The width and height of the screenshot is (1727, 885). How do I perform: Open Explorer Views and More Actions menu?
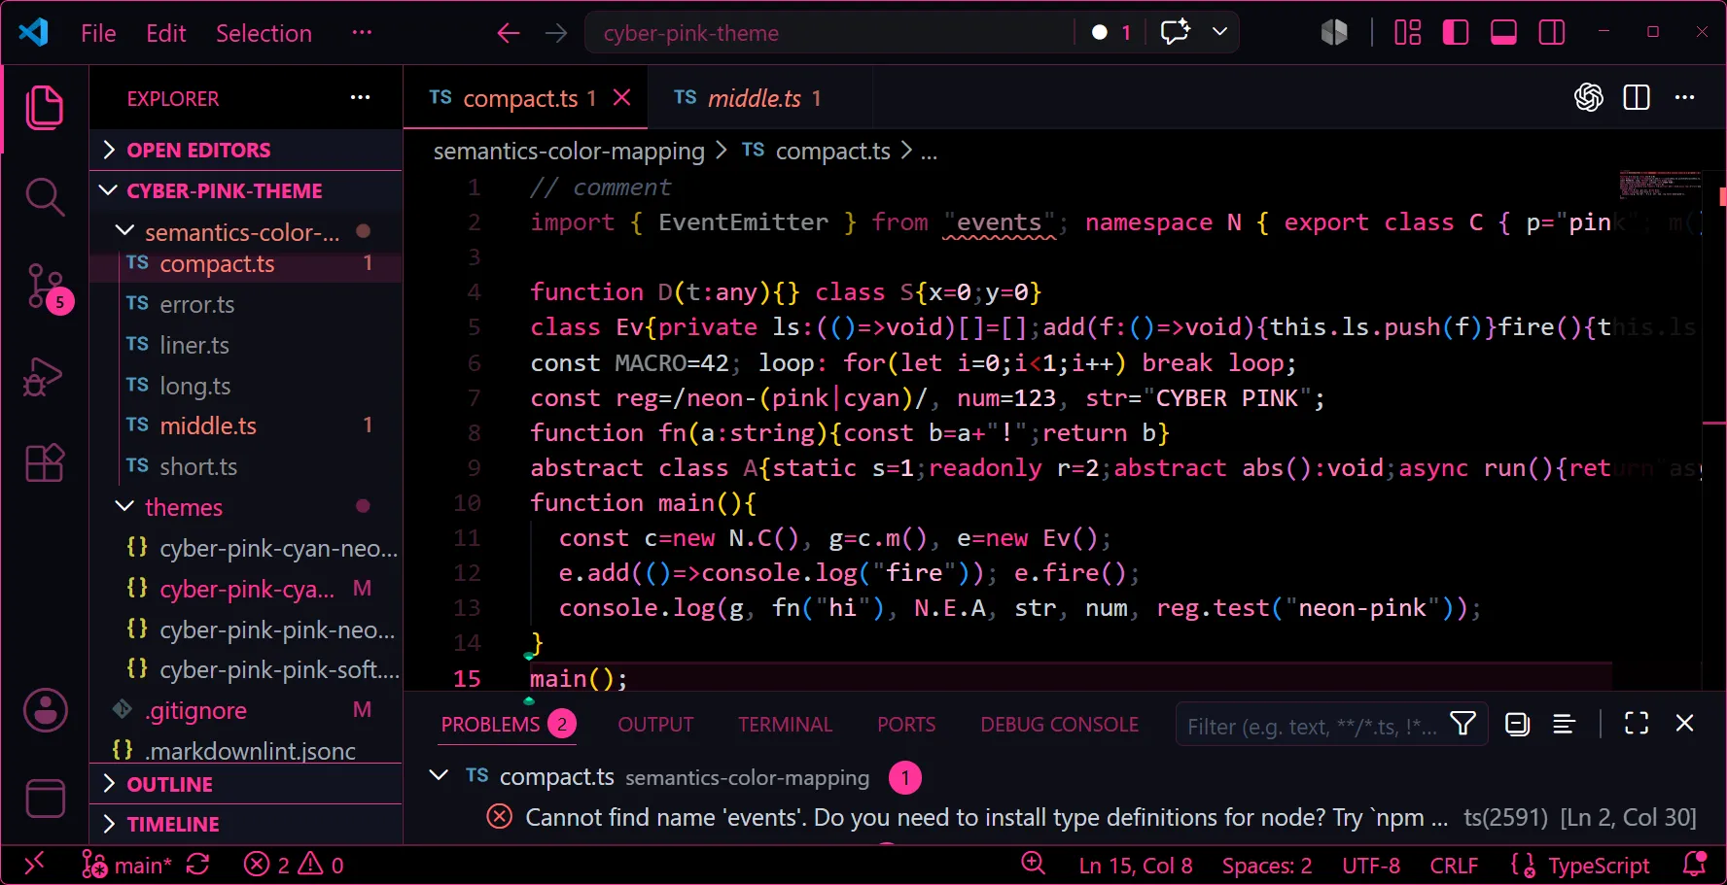[x=360, y=97]
